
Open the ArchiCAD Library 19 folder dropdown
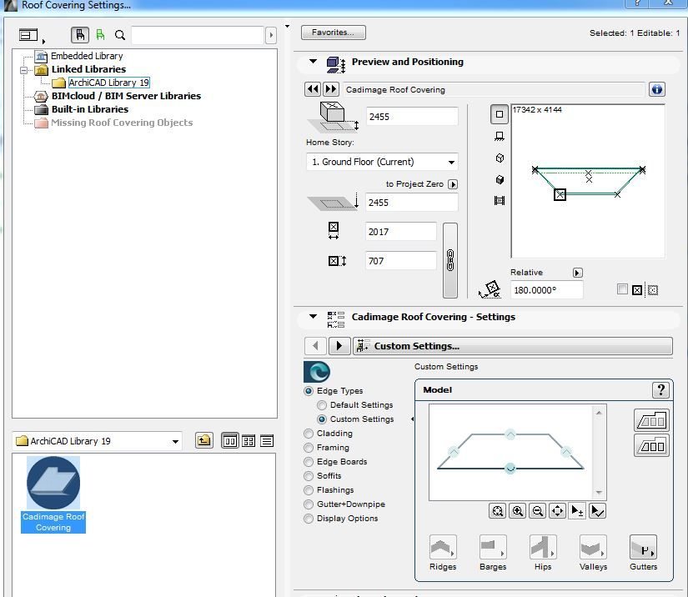98,441
